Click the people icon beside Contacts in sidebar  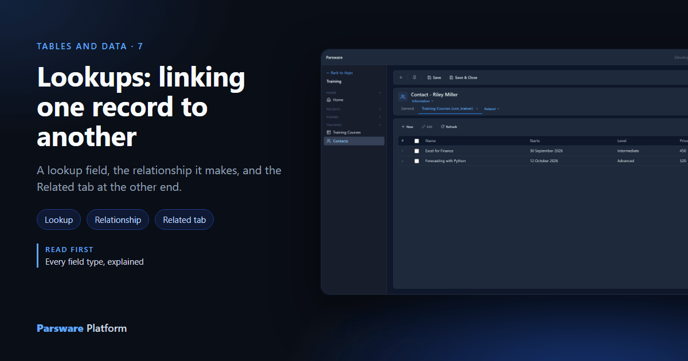pos(329,141)
